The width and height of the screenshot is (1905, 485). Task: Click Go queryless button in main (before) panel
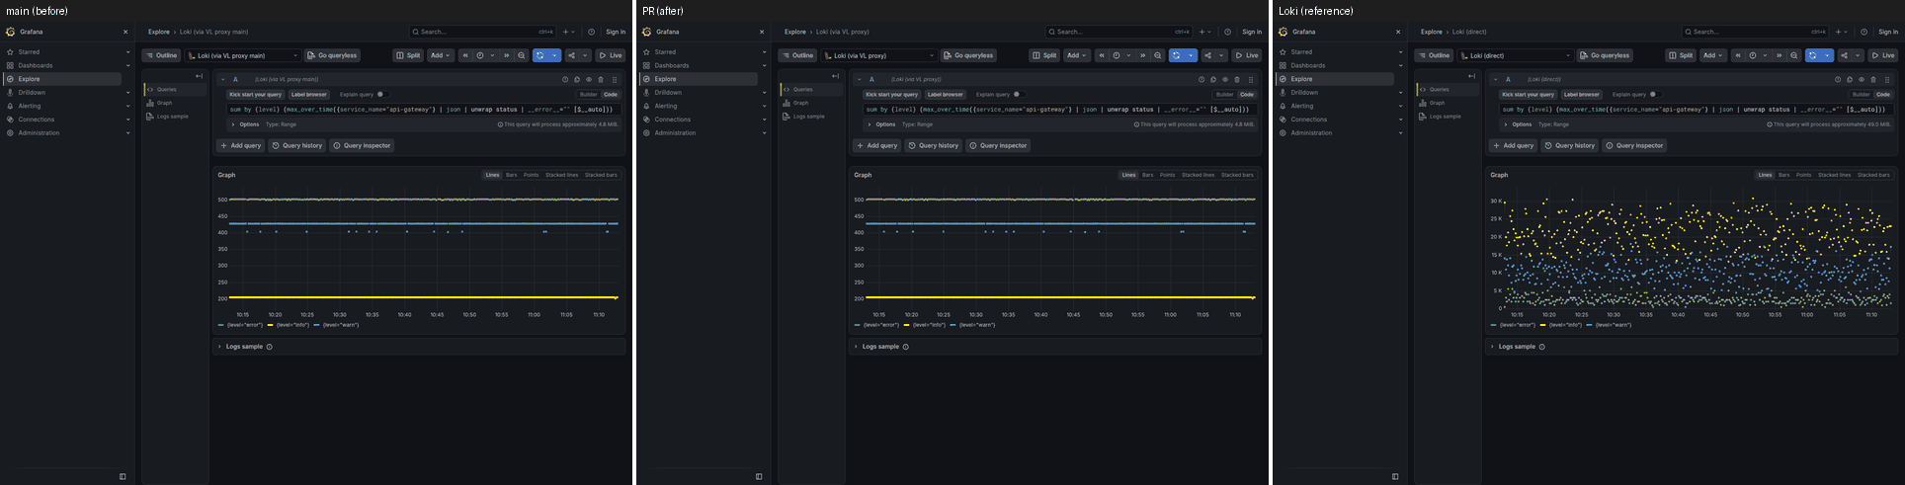point(332,55)
